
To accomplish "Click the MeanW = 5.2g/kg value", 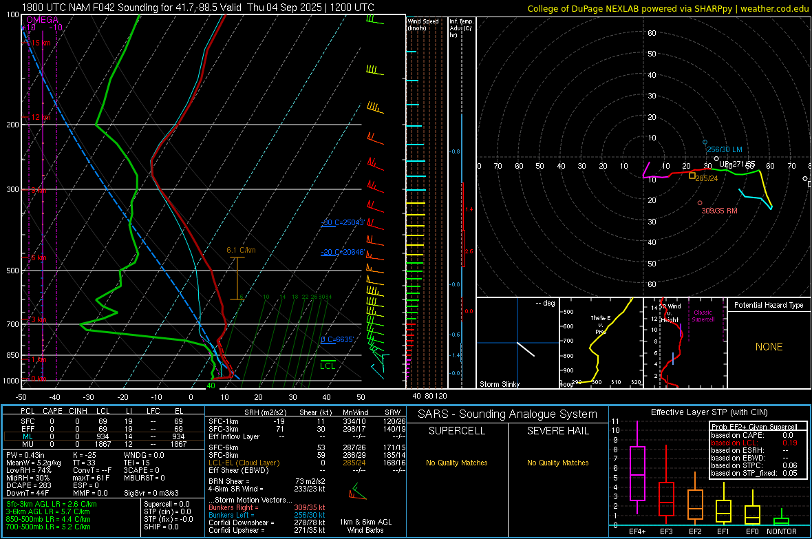I will coord(33,463).
